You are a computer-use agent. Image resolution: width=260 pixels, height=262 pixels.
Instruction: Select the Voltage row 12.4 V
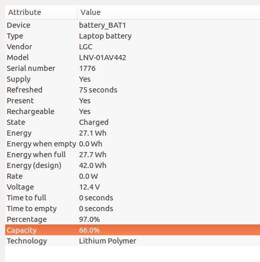pos(132,187)
